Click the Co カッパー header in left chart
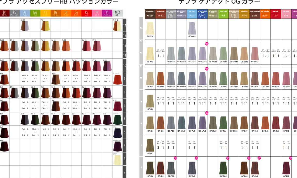Screen dimensions: 297x178 point(76,13)
